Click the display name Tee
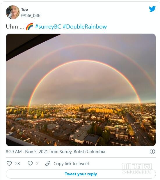 (x=24, y=10)
